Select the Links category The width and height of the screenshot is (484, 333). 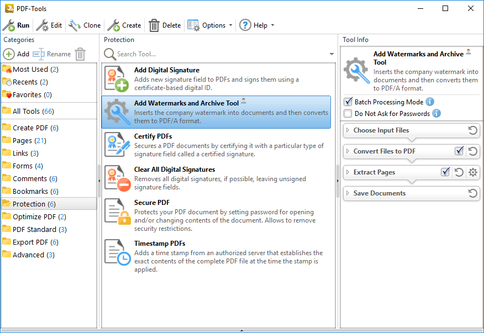[49, 153]
